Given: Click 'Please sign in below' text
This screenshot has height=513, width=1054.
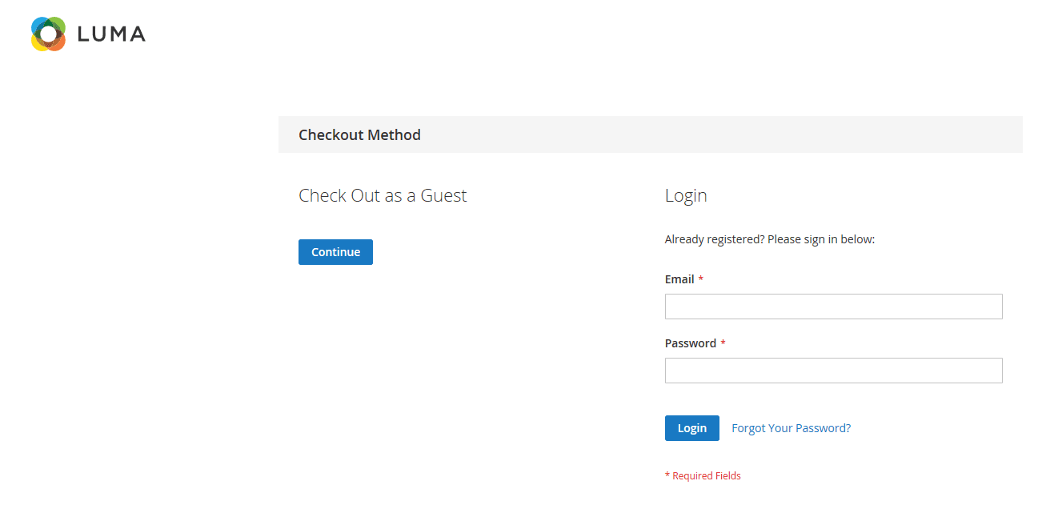Looking at the screenshot, I should (x=821, y=239).
